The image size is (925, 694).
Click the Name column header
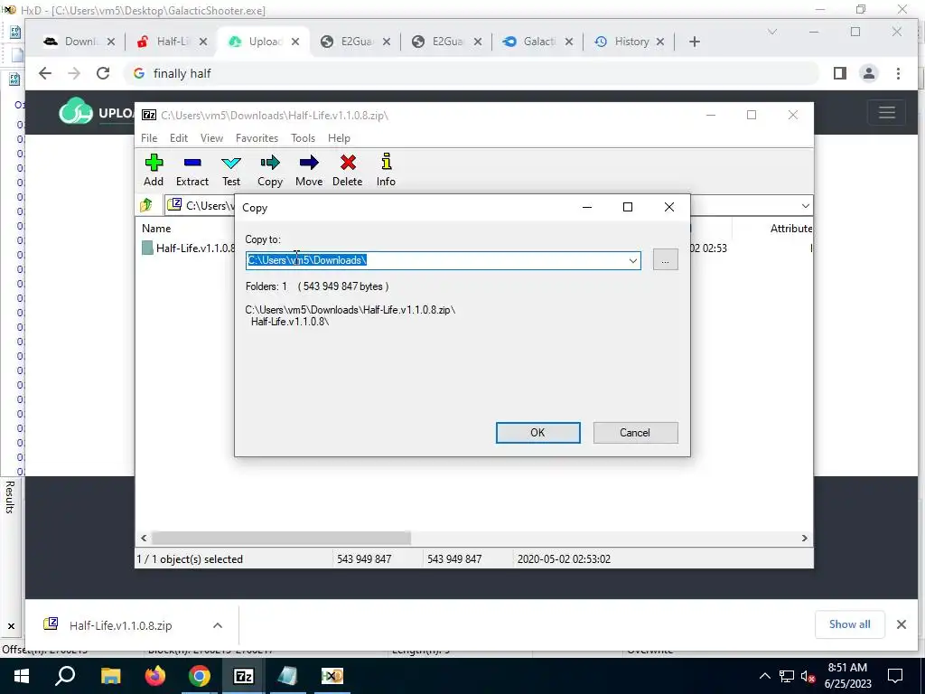[x=156, y=229]
